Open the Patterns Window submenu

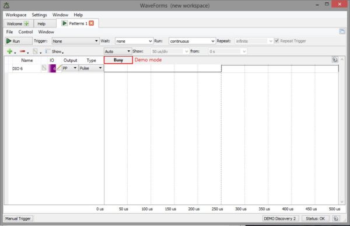(46, 32)
